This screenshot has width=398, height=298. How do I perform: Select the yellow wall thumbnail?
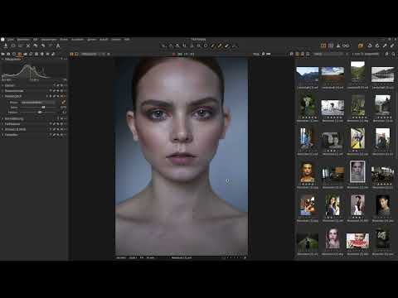click(x=357, y=138)
